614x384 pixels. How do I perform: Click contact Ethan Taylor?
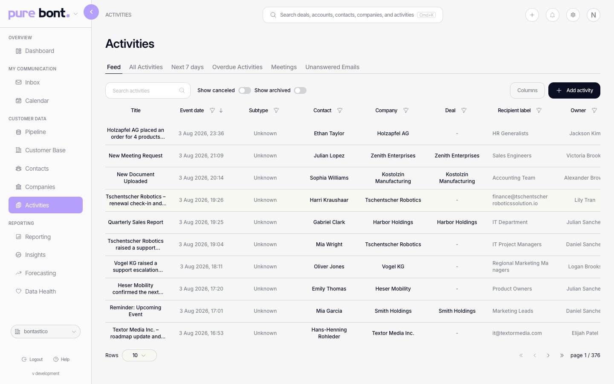coord(329,134)
